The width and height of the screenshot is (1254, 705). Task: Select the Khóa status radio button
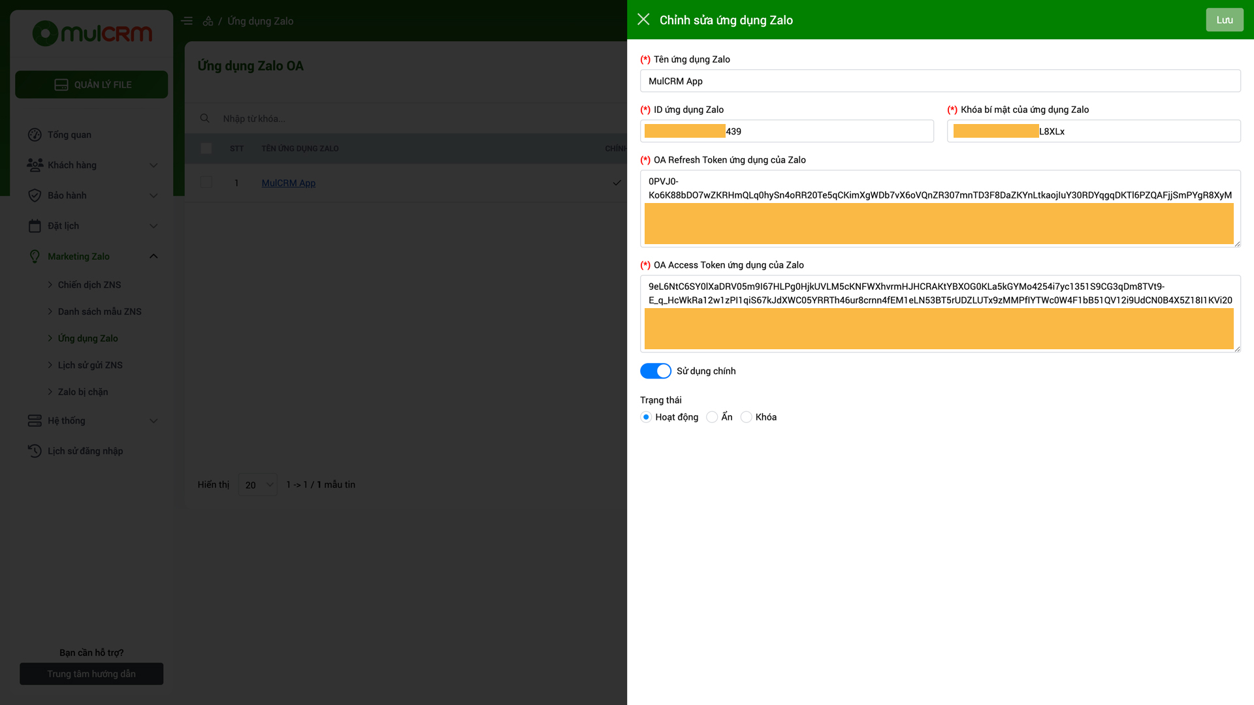pos(746,417)
